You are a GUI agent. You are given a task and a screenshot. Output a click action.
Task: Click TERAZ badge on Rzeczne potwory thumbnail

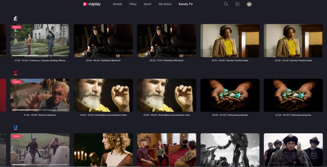(x=16, y=82)
